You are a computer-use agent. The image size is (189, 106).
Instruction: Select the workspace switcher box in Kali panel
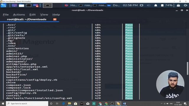(48, 6)
